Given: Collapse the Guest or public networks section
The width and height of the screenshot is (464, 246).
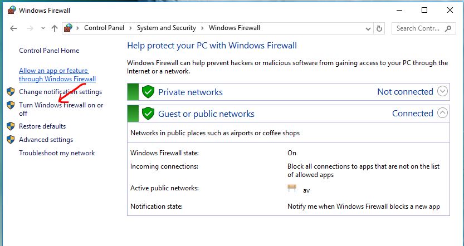Looking at the screenshot, I should pyautogui.click(x=443, y=113).
